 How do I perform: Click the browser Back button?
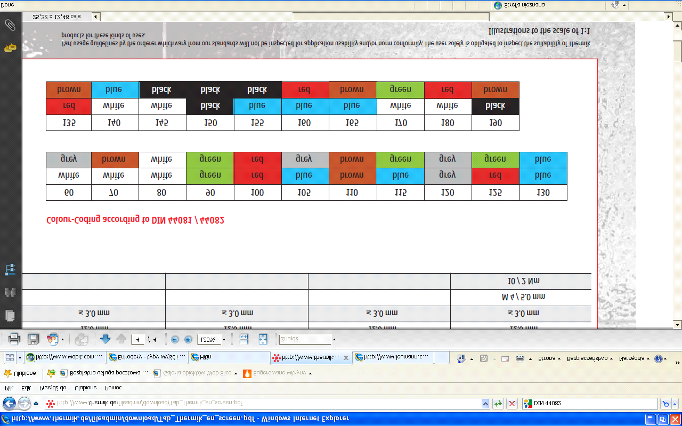coord(10,403)
